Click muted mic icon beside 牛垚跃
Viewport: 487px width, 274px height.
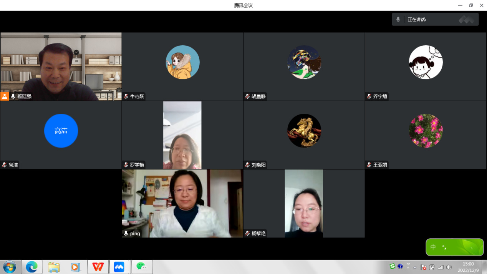tap(126, 96)
